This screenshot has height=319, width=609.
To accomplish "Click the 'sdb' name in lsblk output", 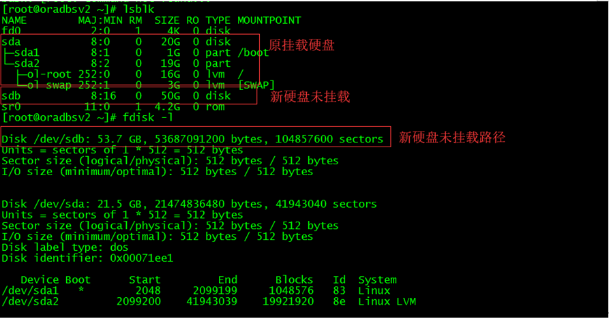I will point(11,96).
